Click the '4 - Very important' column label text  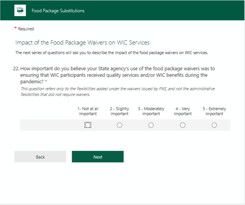[183, 111]
